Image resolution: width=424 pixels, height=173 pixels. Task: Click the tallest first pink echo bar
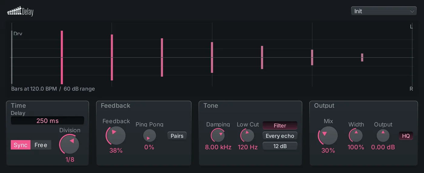click(62, 57)
